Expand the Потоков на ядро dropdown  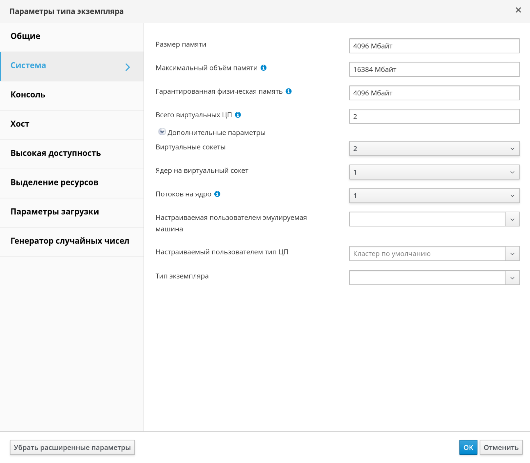(434, 196)
